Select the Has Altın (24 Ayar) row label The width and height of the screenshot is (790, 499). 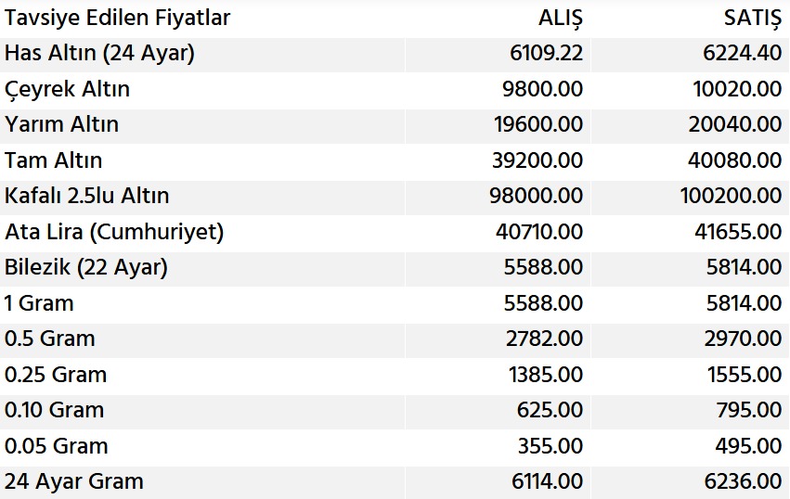(99, 54)
